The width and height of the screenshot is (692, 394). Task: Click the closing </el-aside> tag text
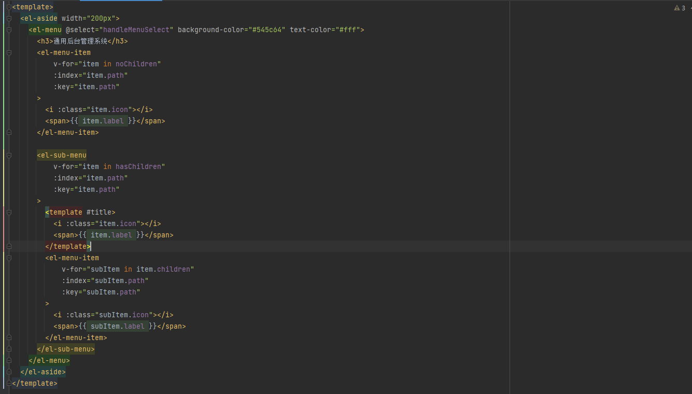43,372
